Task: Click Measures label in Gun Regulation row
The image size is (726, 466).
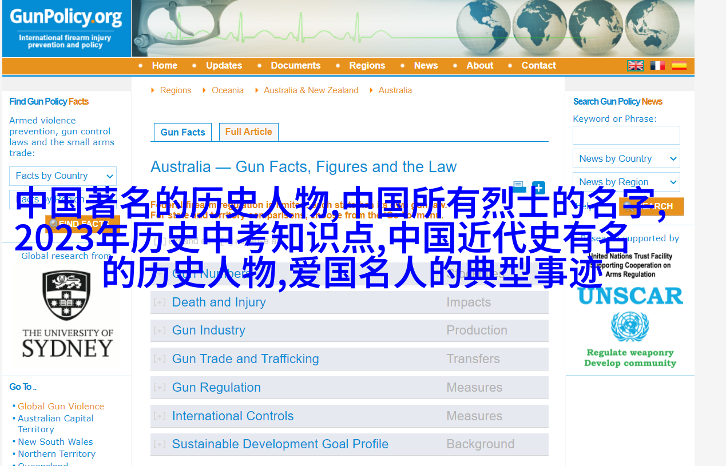Action: (x=474, y=388)
